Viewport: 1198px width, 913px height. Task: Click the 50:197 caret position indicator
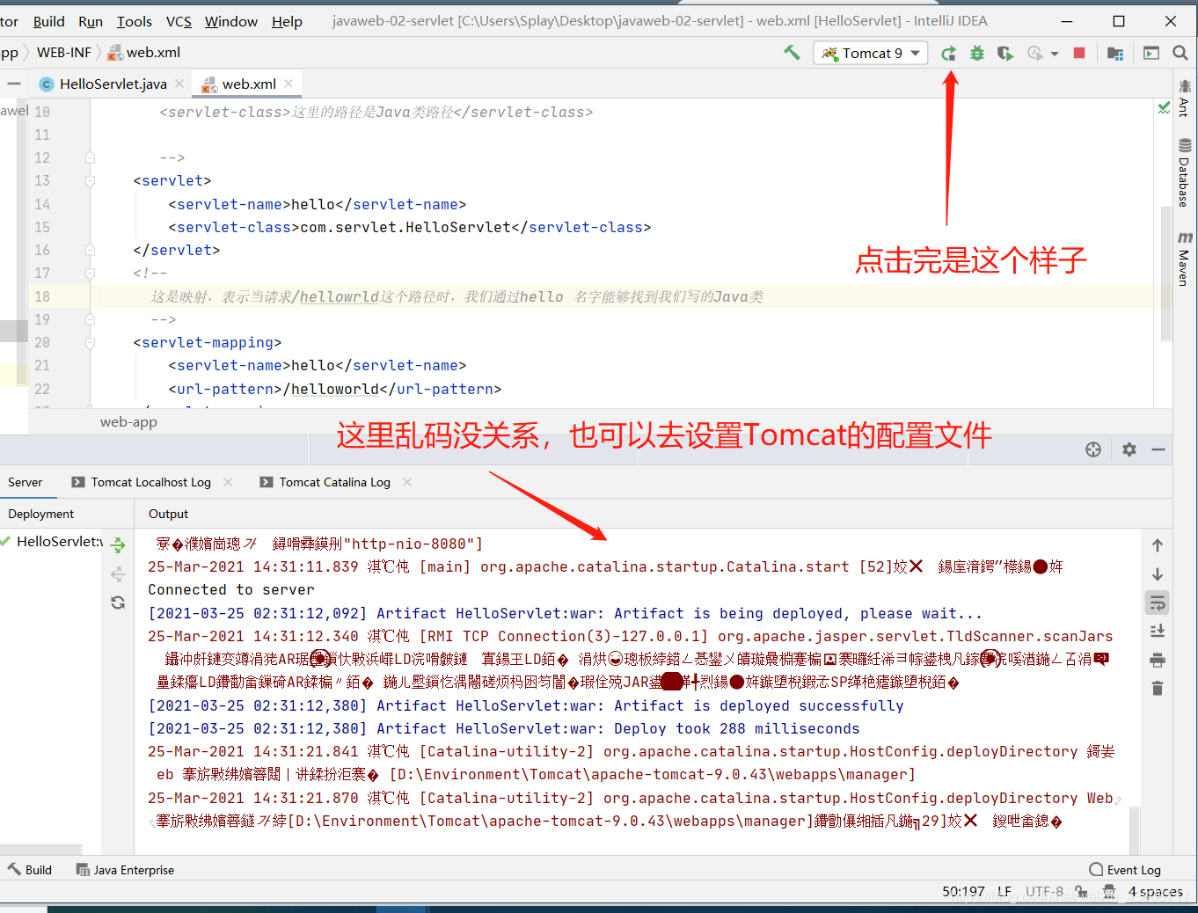963,892
